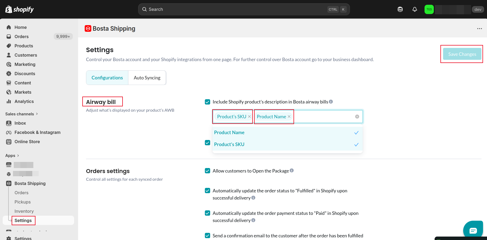Click the green TES store avatar
The image size is (487, 240).
tap(429, 10)
